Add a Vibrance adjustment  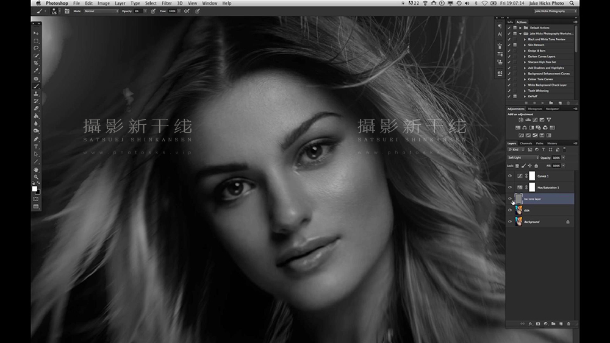548,119
